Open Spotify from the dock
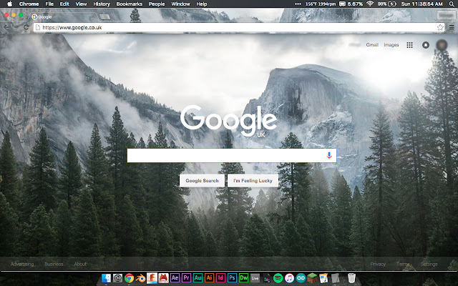This screenshot has width=458, height=286. pyautogui.click(x=278, y=278)
